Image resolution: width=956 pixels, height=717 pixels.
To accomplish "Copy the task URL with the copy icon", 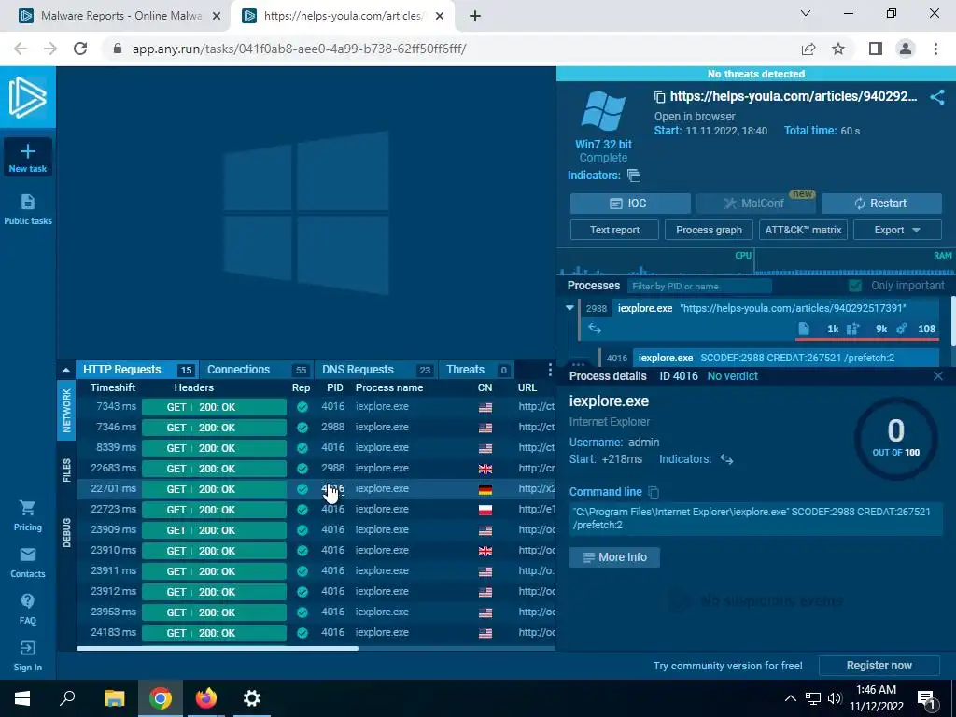I will pyautogui.click(x=659, y=96).
